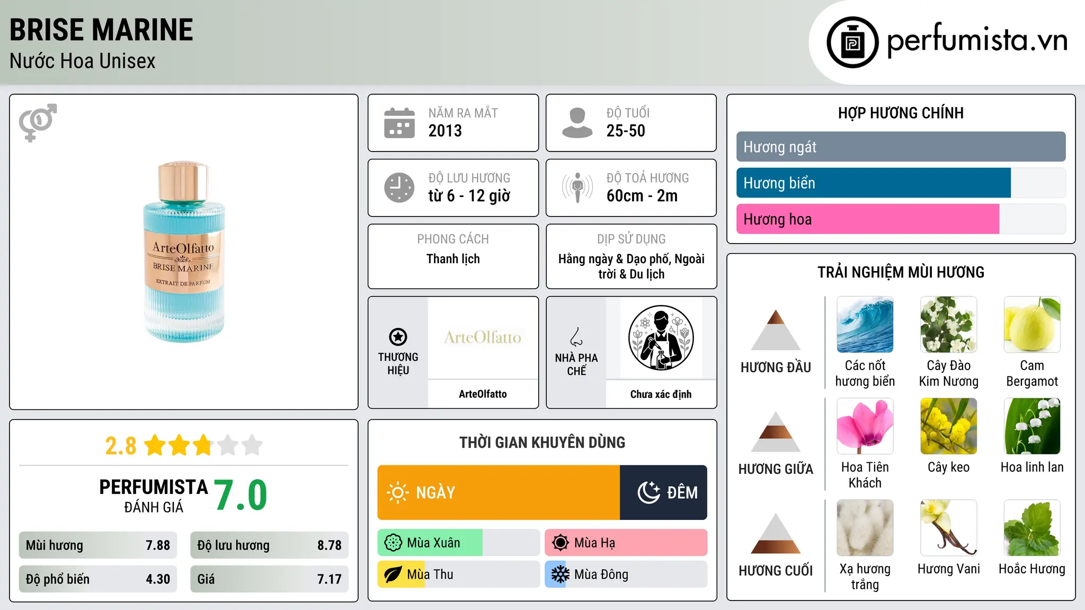Click the star badge icon above Thương hiệu

tap(398, 337)
